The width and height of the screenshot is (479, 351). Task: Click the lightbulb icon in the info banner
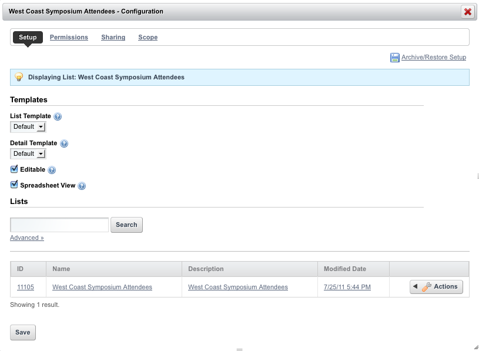[19, 77]
